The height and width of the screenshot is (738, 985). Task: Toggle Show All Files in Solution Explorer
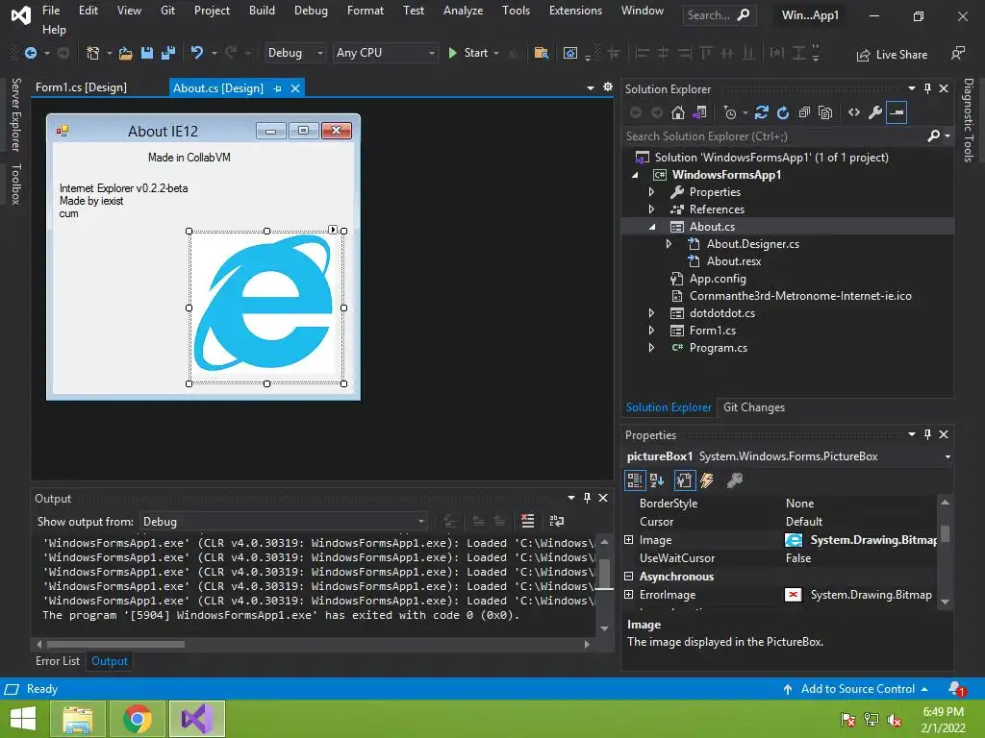(825, 113)
